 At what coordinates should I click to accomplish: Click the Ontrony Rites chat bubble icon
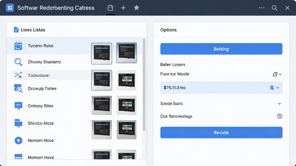coord(18,106)
